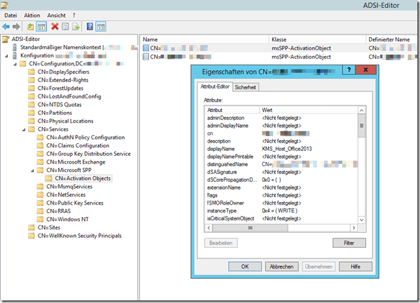Open the Aktion menu
The width and height of the screenshot is (420, 303).
pos(31,14)
